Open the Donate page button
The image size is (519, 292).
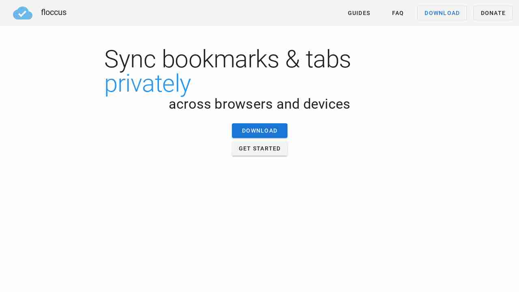(493, 13)
